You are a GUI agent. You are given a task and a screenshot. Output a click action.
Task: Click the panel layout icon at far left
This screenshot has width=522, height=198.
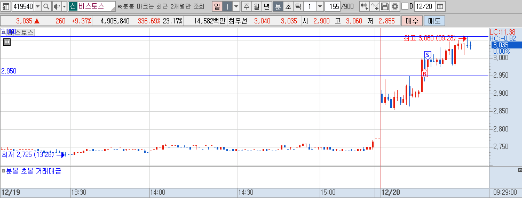point(6,6)
